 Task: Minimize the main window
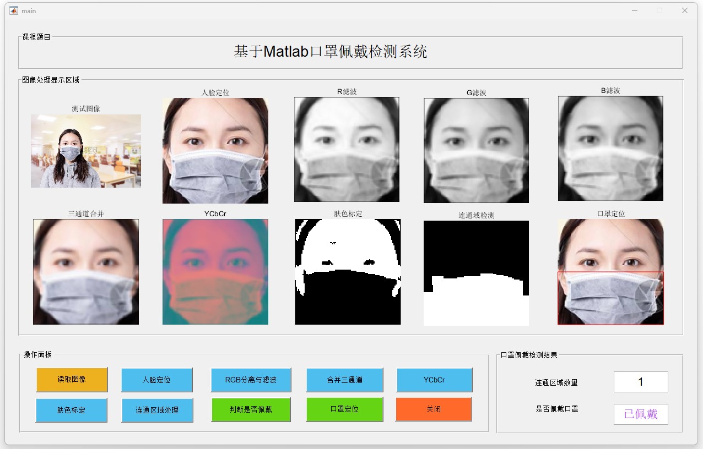(x=635, y=10)
